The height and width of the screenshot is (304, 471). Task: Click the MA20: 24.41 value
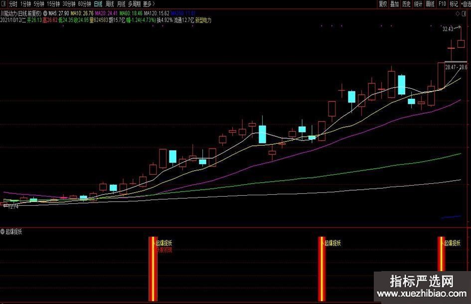106,13
